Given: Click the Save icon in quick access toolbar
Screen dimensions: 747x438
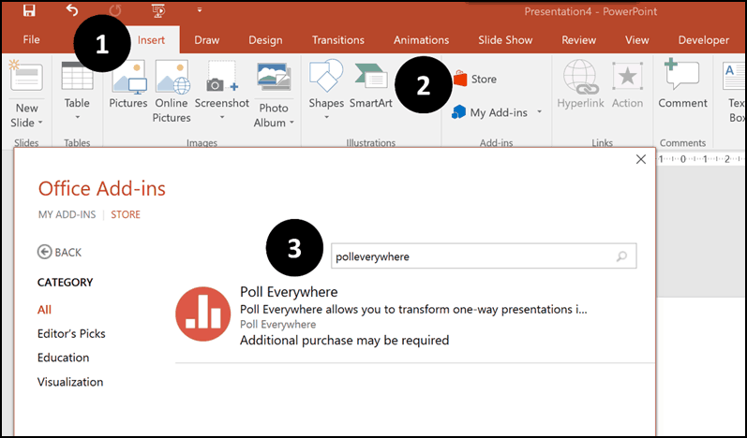Looking at the screenshot, I should (29, 10).
